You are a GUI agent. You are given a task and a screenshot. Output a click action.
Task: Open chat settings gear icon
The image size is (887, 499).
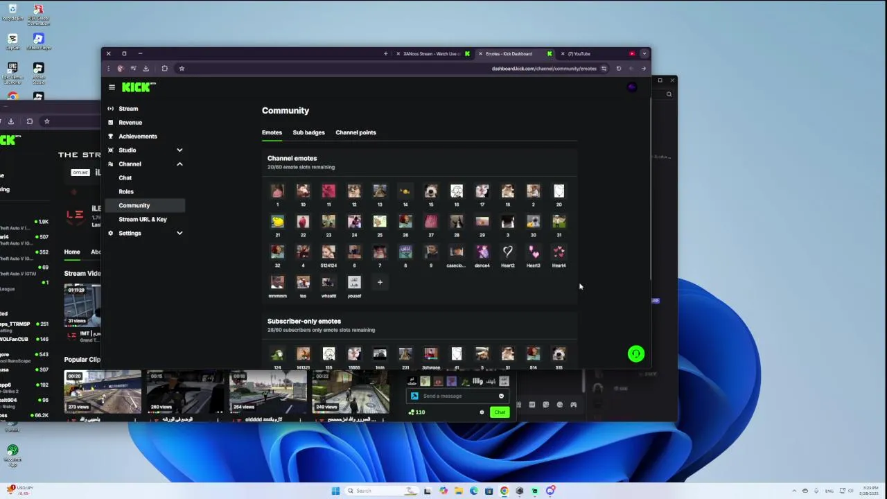pyautogui.click(x=482, y=412)
